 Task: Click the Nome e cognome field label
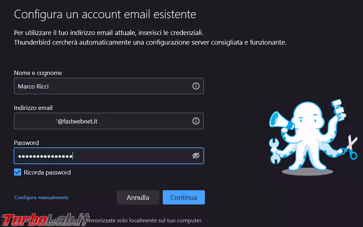tap(38, 73)
